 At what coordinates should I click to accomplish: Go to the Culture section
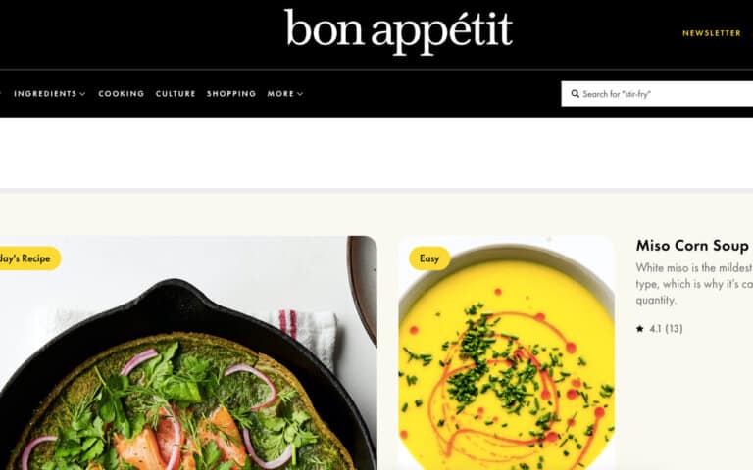(x=176, y=94)
